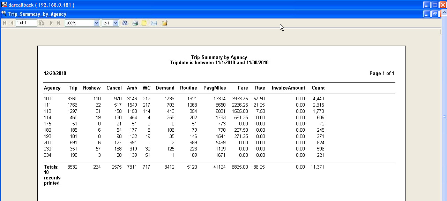
Task: Click fare value '561.25'
Action: (x=241, y=118)
